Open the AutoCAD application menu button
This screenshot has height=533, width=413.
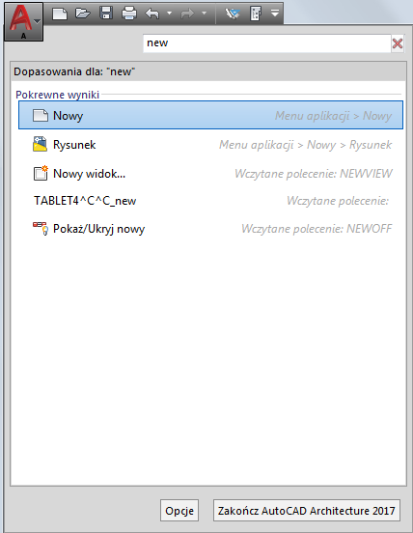click(23, 22)
